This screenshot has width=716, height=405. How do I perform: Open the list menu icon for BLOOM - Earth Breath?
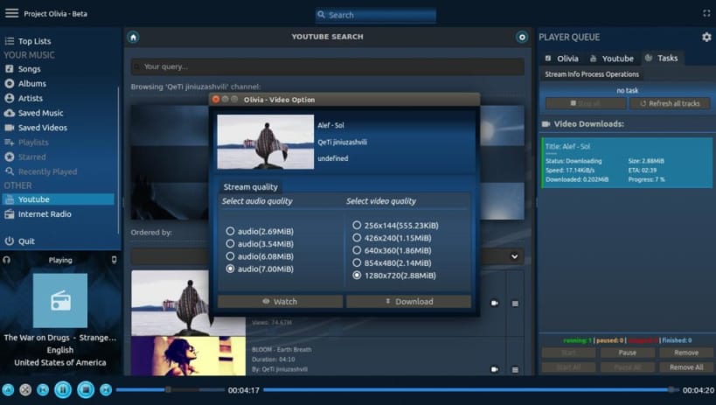[515, 370]
